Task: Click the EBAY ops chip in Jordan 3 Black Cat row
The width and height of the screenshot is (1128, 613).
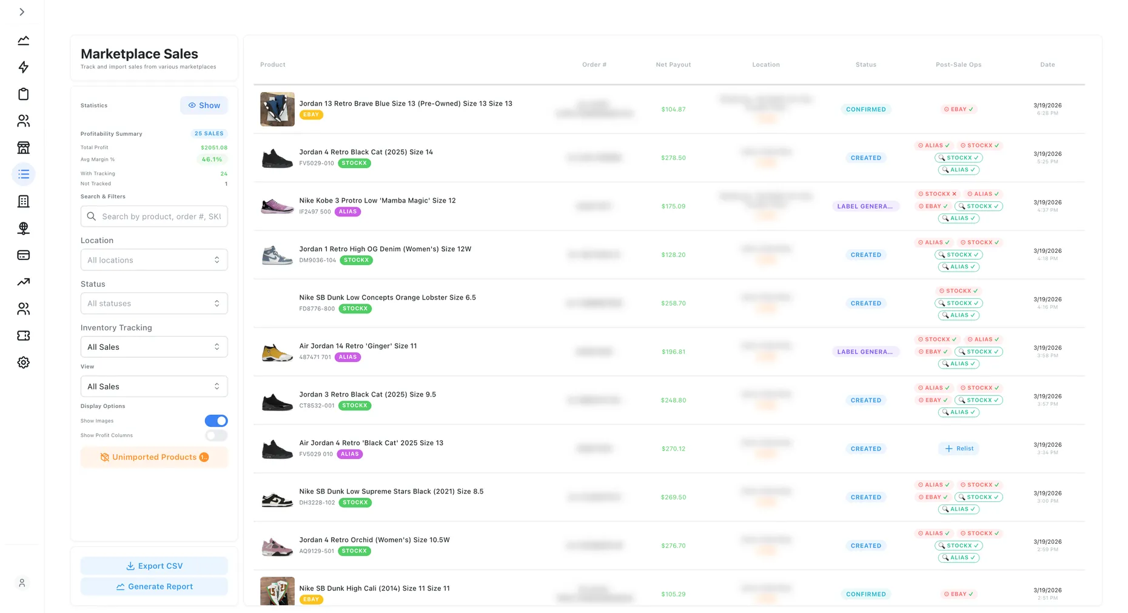Action: point(933,400)
